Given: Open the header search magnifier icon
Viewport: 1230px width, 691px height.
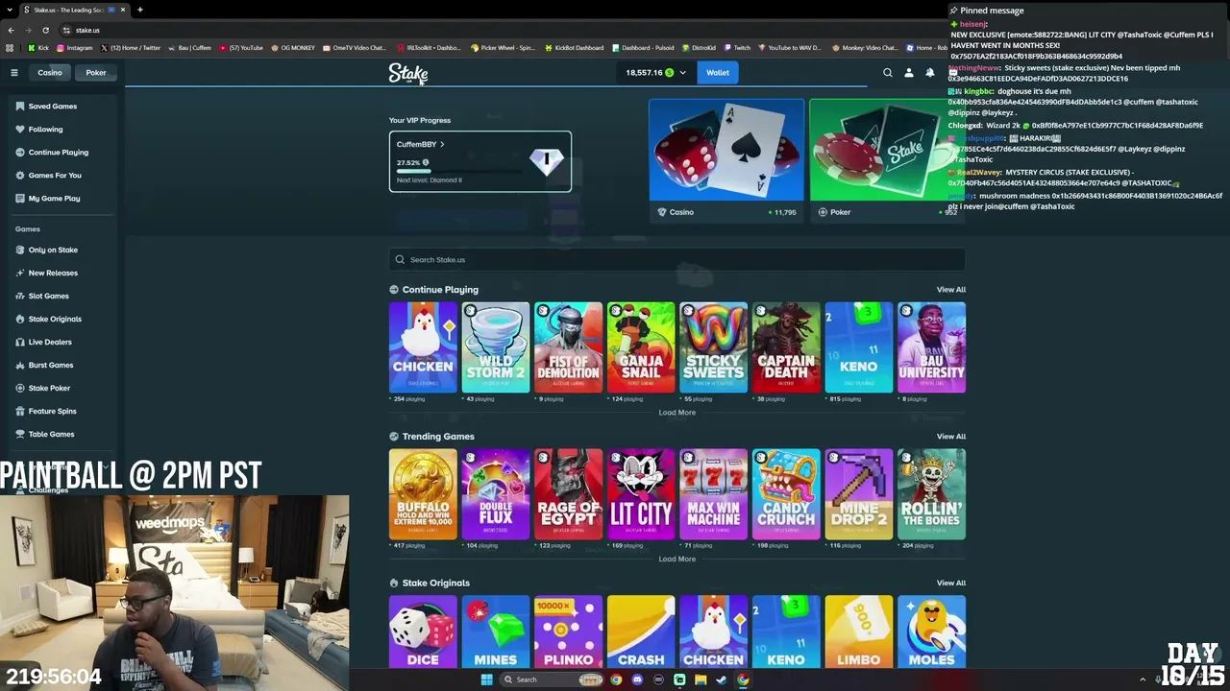Looking at the screenshot, I should click(888, 73).
